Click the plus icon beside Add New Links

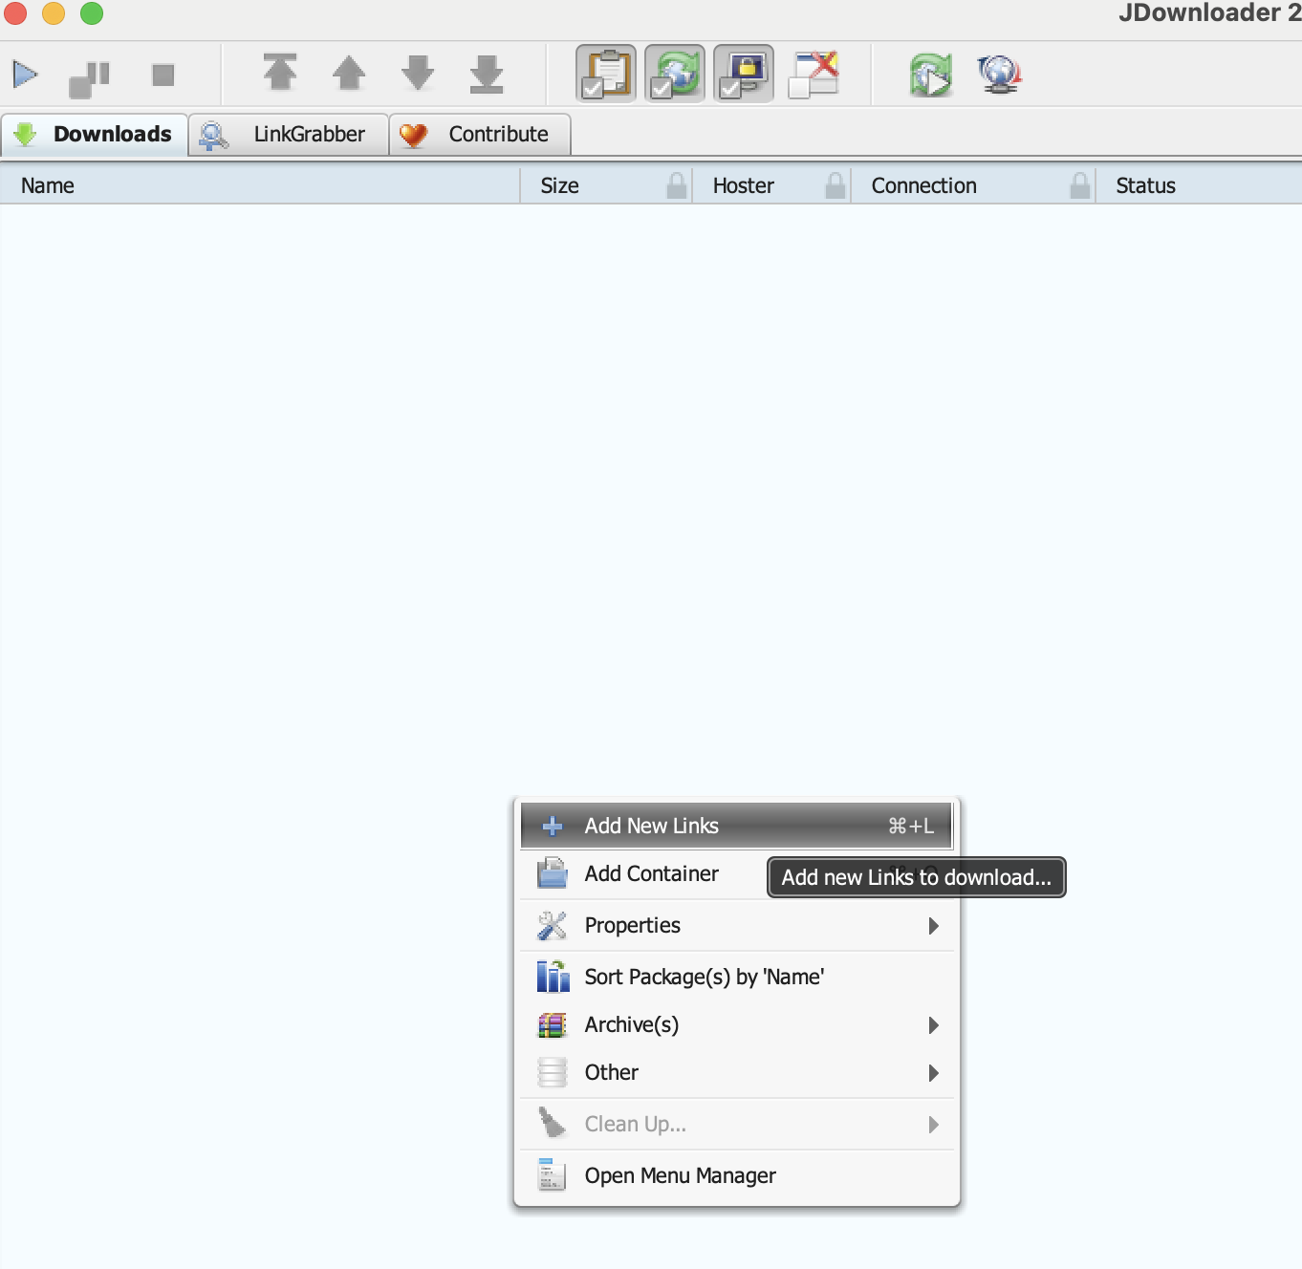553,826
